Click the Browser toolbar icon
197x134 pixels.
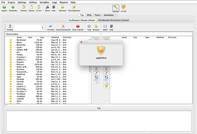(x=96, y=26)
